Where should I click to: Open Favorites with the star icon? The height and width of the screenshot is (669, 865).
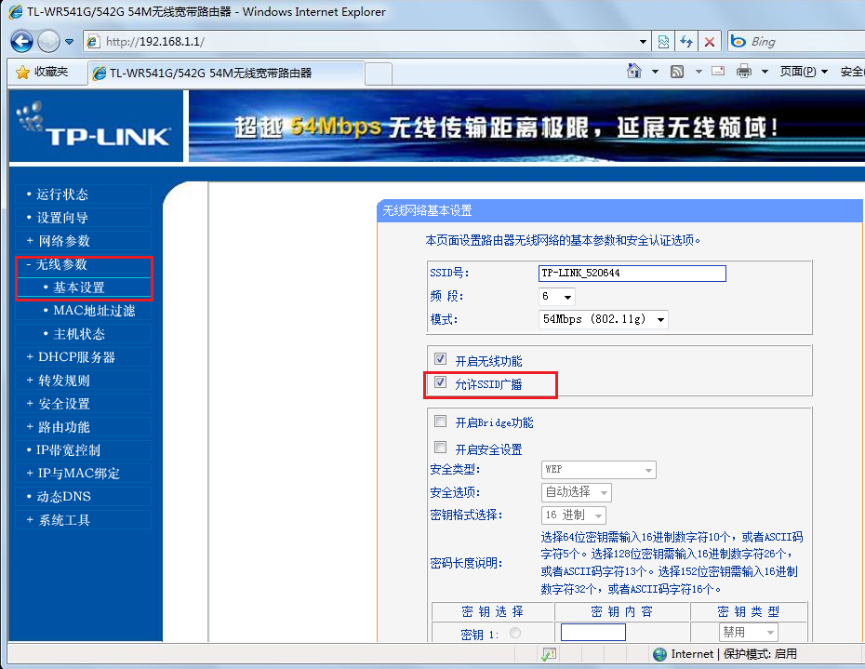(43, 73)
